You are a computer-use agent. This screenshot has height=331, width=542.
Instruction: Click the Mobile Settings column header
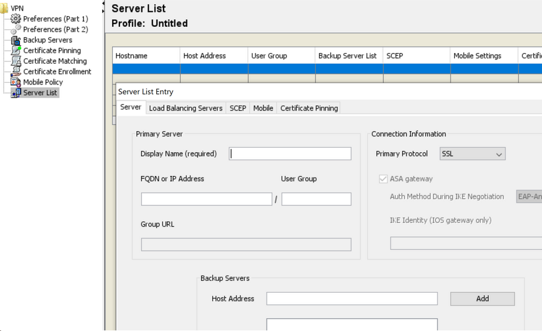click(484, 55)
